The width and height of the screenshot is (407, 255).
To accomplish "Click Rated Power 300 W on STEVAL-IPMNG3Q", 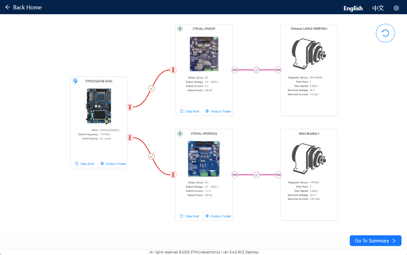I will tap(209, 195).
